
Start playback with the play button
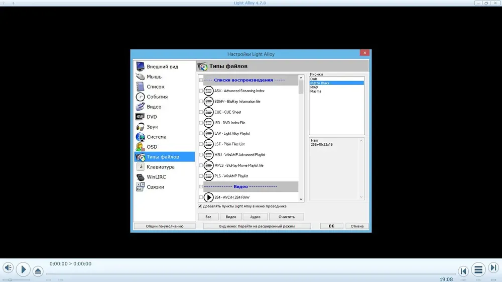click(x=23, y=269)
